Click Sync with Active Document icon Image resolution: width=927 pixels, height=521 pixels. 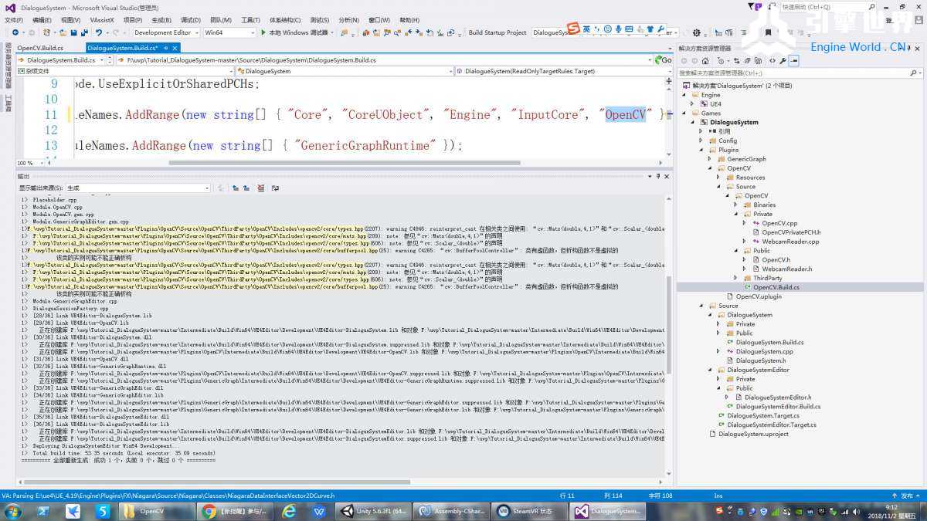pos(736,60)
